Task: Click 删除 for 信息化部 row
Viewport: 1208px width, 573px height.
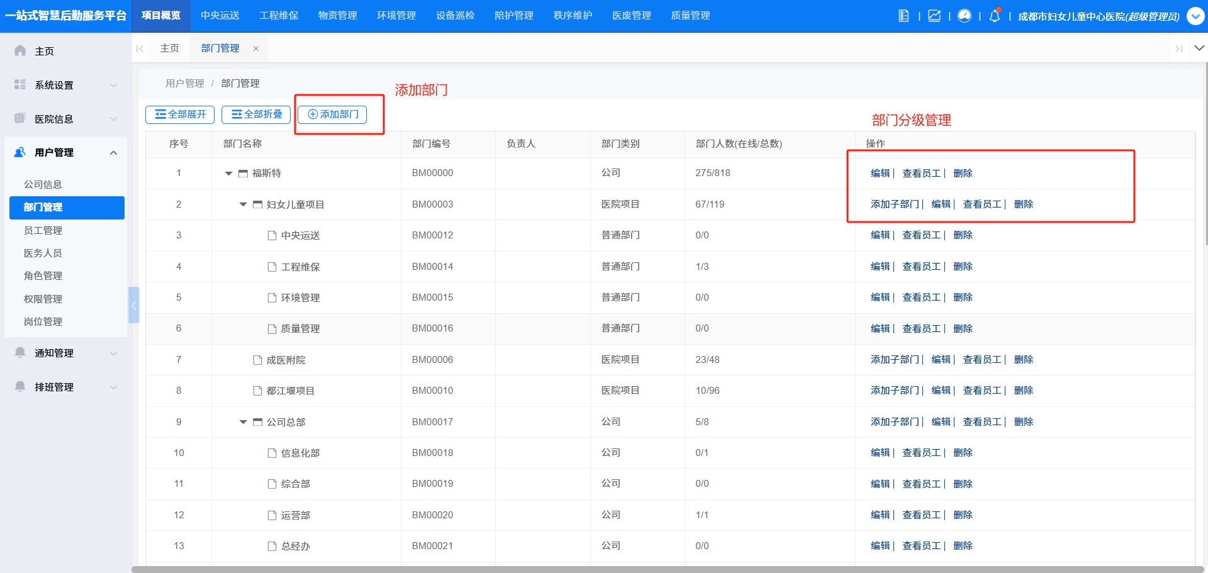Action: (x=963, y=453)
